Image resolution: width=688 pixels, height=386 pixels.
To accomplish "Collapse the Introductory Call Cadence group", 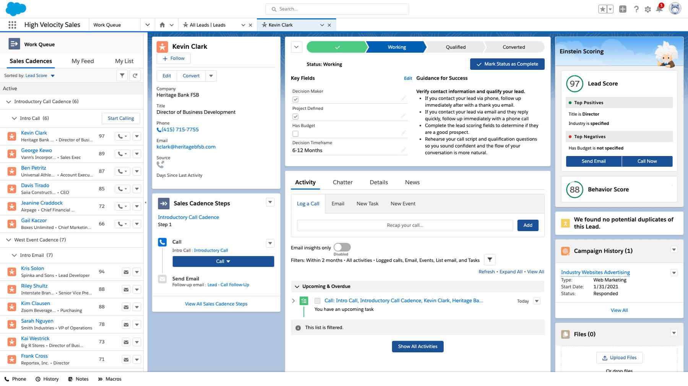I will click(x=8, y=102).
